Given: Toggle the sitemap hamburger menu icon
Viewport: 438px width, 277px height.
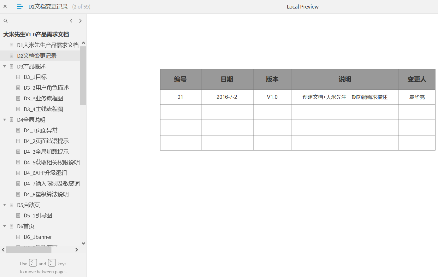Looking at the screenshot, I should (20, 6).
